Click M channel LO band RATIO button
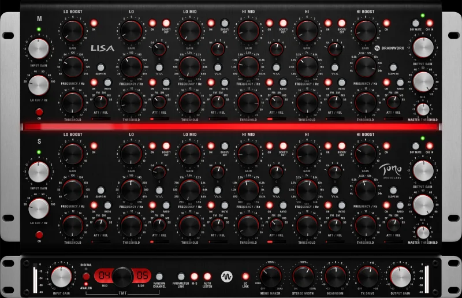The width and height of the screenshot is (462, 298). tap(166, 82)
